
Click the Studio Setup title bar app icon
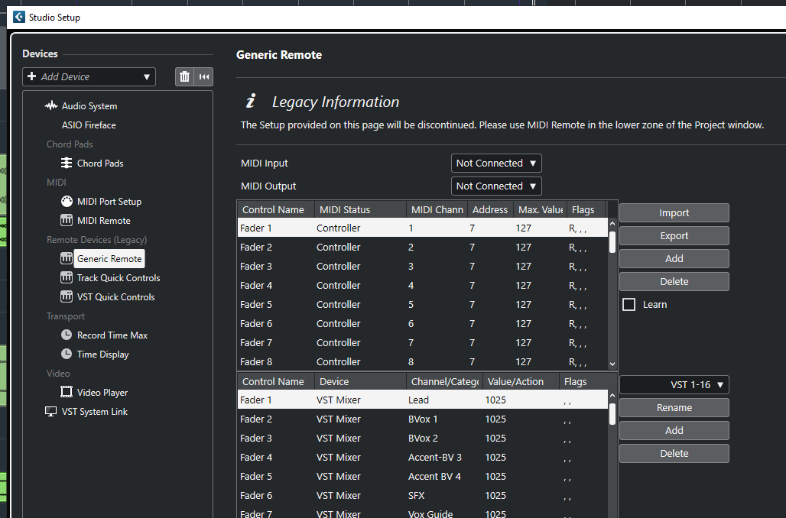click(18, 17)
